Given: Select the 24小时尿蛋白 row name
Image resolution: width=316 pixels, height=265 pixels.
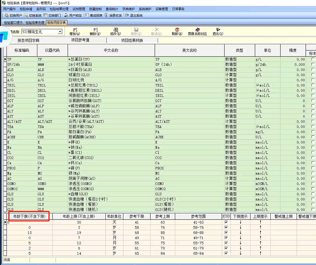Looking at the screenshot, I should [x=111, y=64].
